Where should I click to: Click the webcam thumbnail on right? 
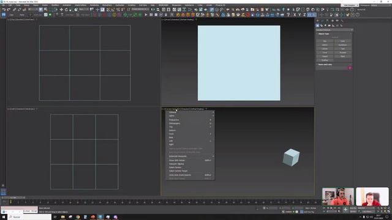click(x=372, y=197)
